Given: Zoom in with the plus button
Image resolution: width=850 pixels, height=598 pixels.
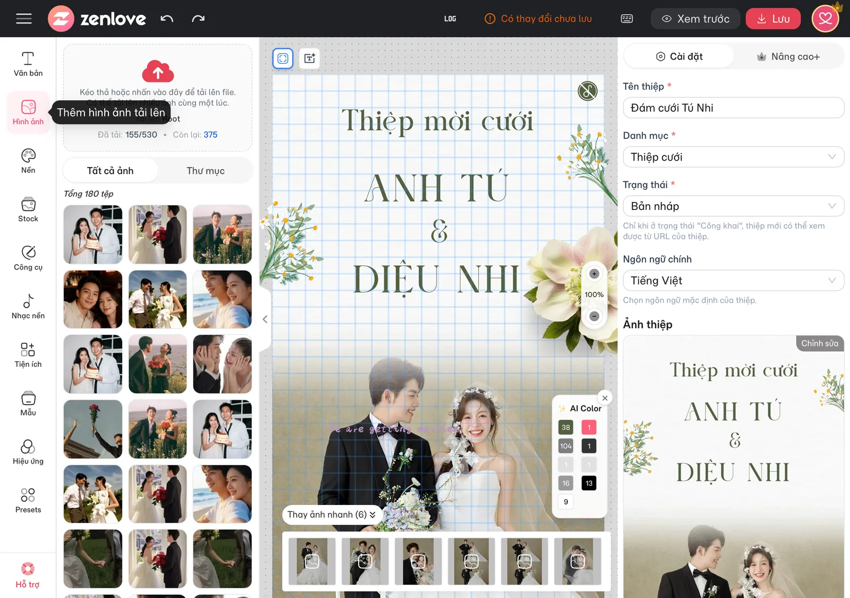Looking at the screenshot, I should click(x=594, y=274).
